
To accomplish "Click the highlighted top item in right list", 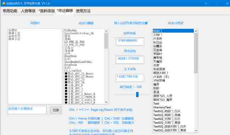I will (x=173, y=31).
